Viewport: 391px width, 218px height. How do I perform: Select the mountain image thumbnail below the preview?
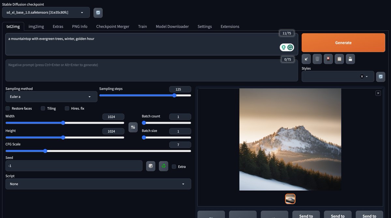(x=290, y=198)
